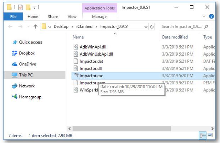Click the Network icon
Image resolution: width=220 pixels, height=143 pixels.
15,86
